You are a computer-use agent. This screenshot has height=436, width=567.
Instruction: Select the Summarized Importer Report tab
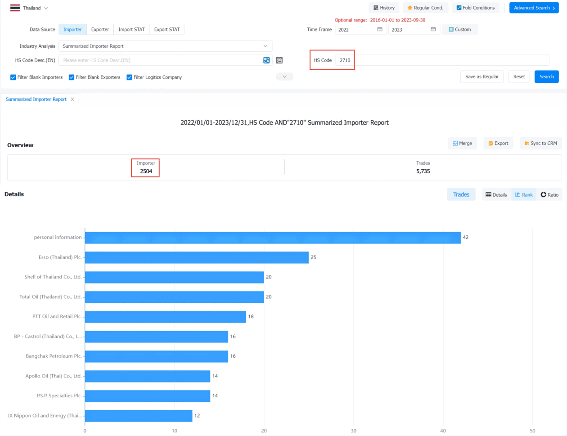coord(36,99)
